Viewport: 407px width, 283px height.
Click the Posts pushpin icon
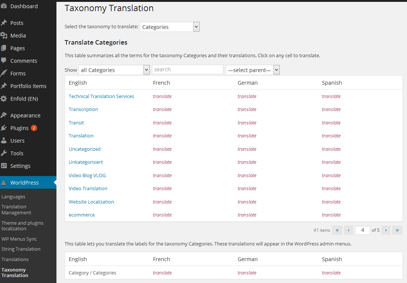(4, 23)
